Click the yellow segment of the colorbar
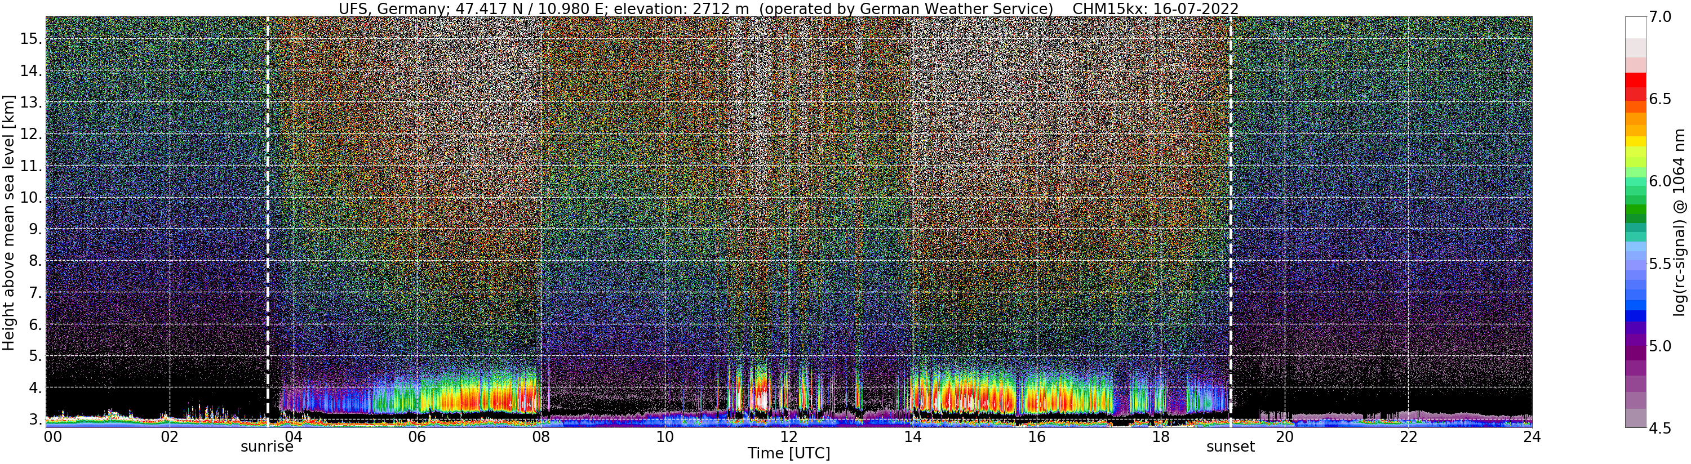Screen dimensions: 1691x464 pos(1635,141)
